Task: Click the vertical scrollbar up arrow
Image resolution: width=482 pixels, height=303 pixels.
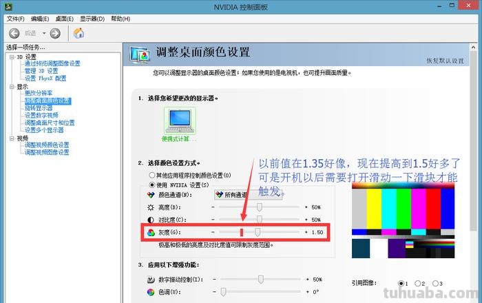Action: (x=474, y=48)
